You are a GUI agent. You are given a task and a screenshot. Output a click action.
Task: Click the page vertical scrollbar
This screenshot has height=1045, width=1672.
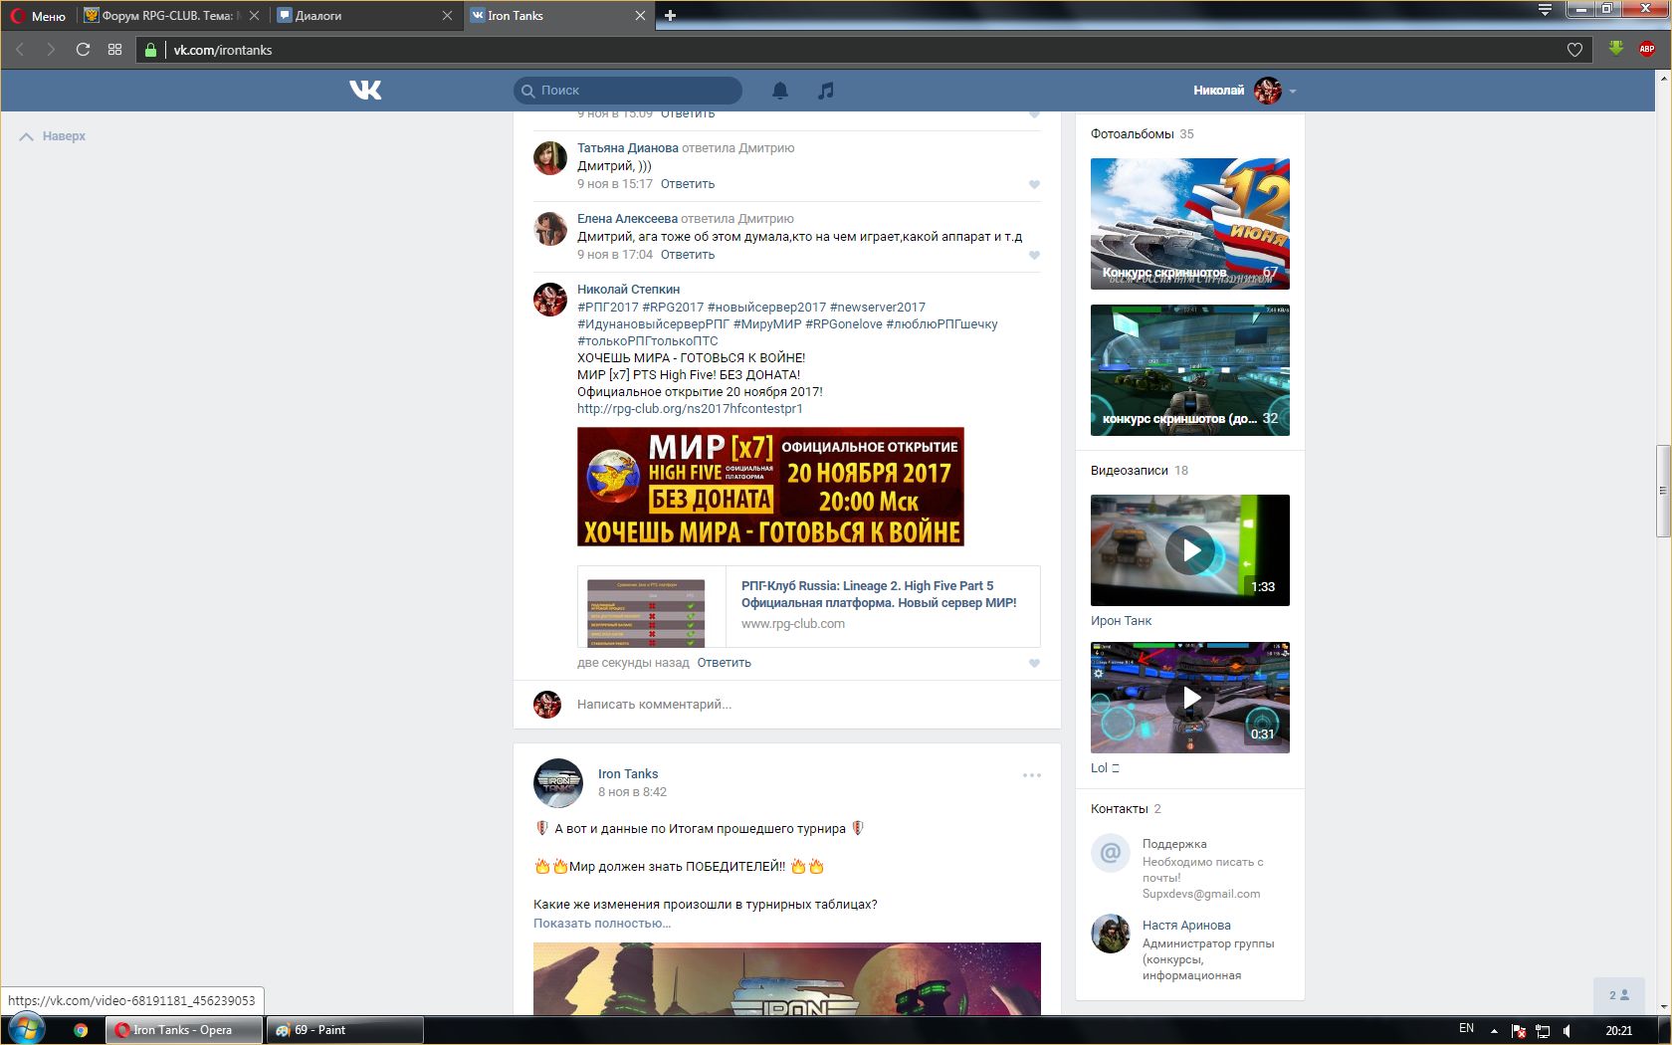pos(1663,491)
